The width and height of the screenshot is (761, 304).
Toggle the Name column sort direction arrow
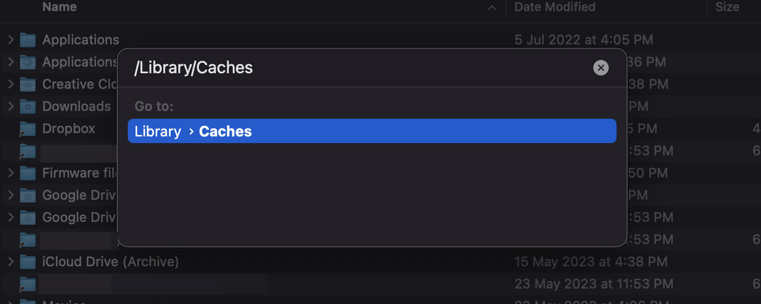491,8
